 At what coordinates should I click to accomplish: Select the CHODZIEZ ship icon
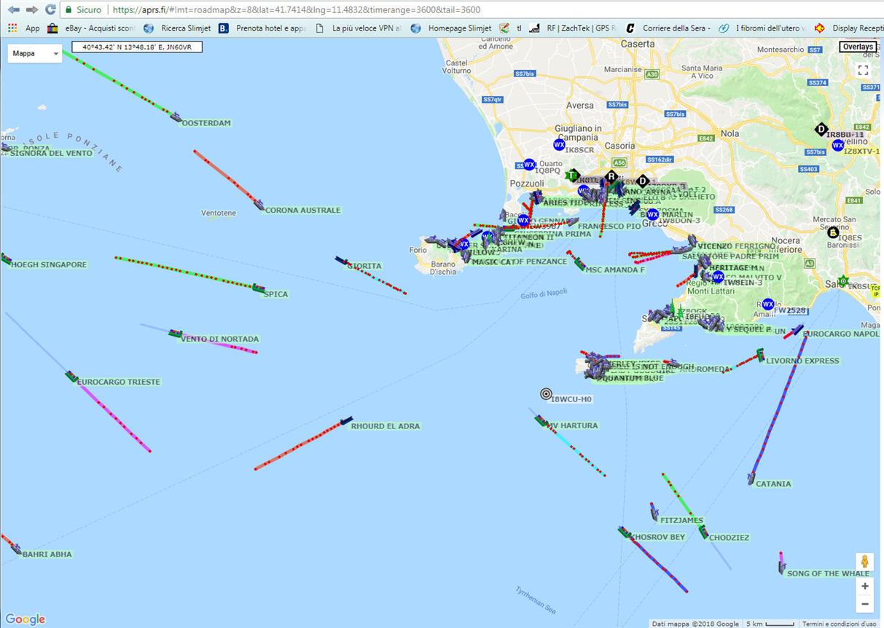pyautogui.click(x=703, y=532)
